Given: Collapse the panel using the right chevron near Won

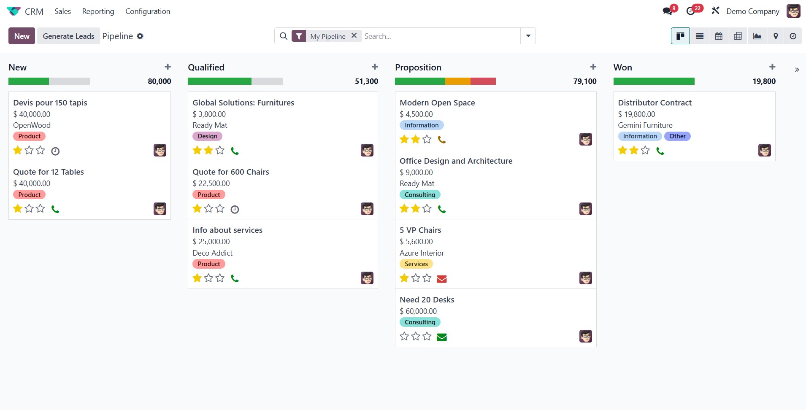Looking at the screenshot, I should (797, 69).
